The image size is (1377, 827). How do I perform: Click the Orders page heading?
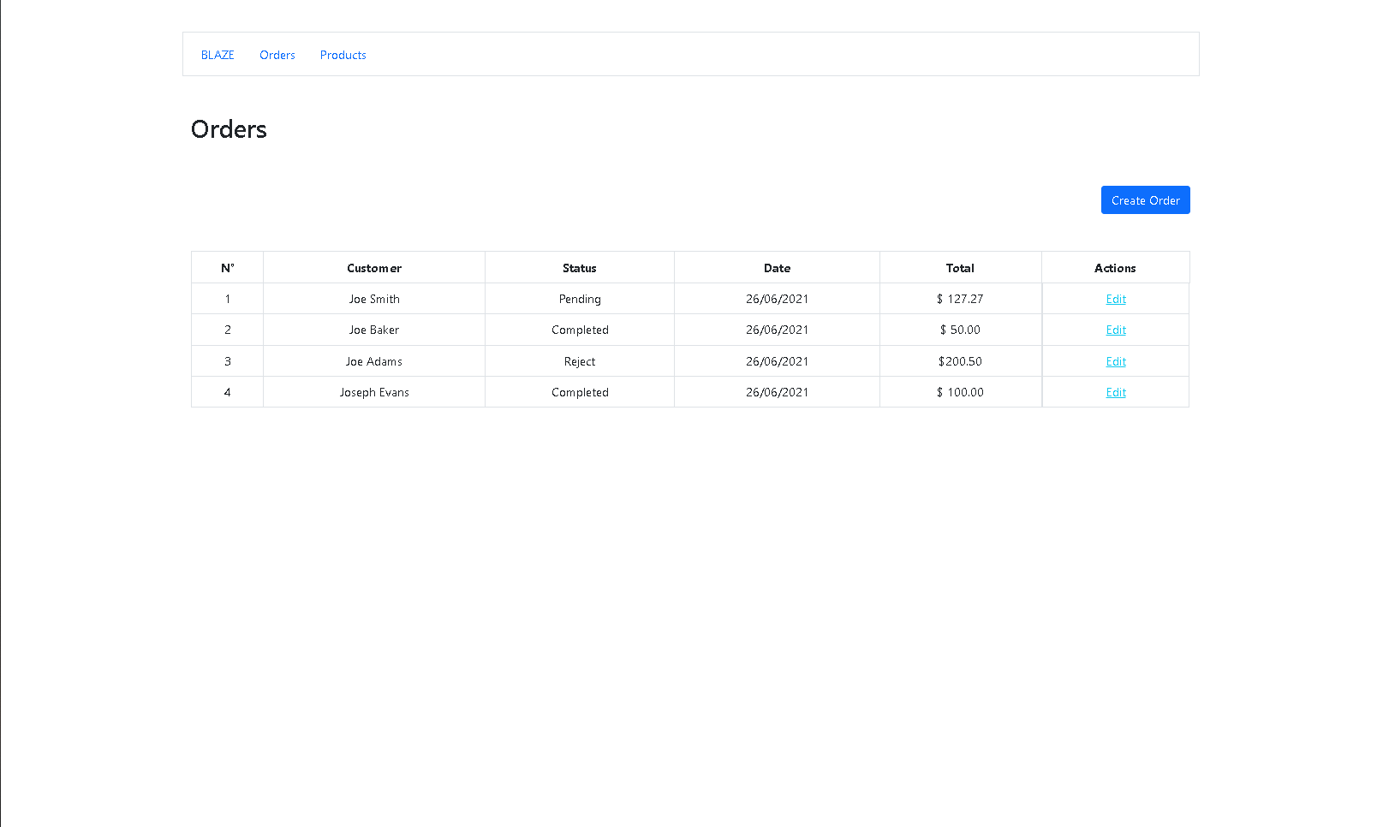pos(229,129)
